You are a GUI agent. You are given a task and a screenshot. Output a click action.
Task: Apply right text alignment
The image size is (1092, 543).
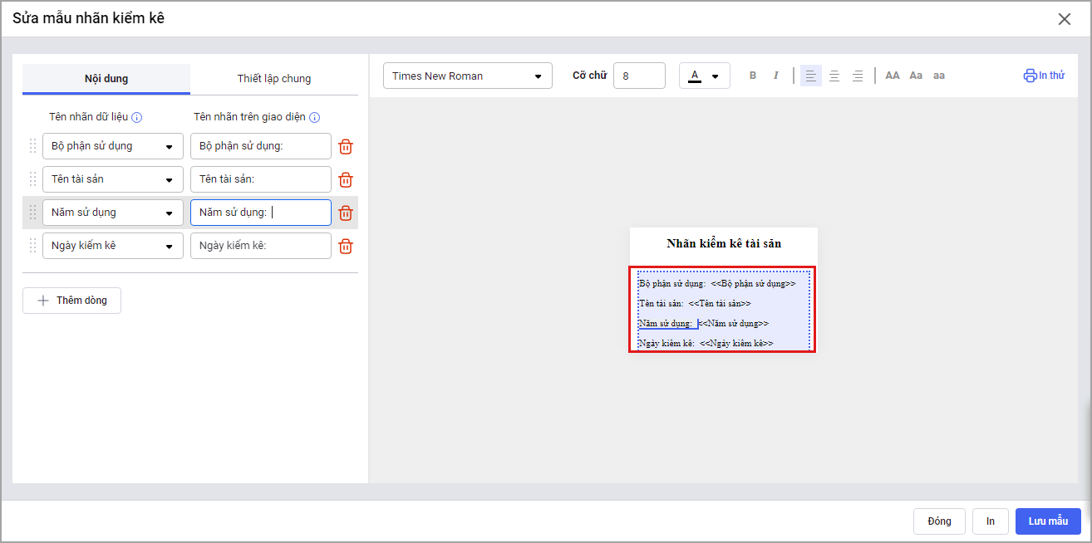pyautogui.click(x=858, y=76)
